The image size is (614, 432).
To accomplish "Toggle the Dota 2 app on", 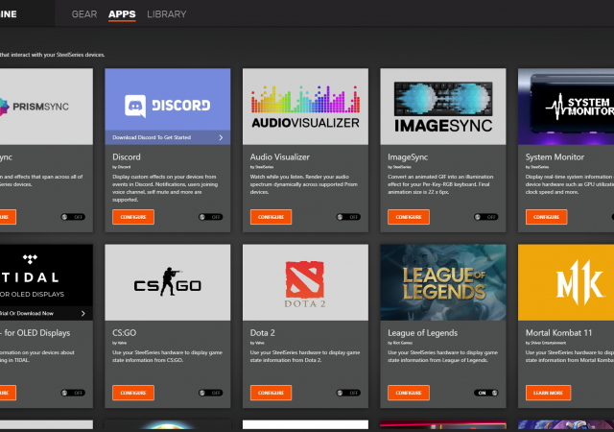I will coord(348,393).
